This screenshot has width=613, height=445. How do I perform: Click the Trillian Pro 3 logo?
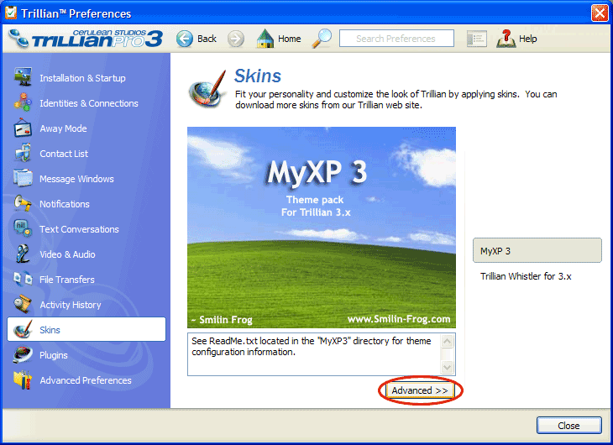click(86, 39)
